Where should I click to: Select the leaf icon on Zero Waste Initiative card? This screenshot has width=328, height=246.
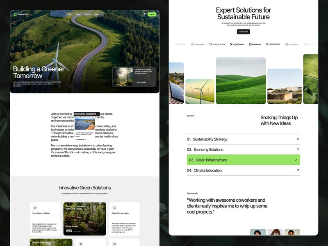pos(35,207)
